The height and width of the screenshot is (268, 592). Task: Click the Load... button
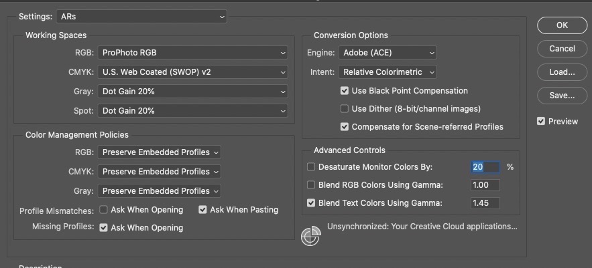562,72
